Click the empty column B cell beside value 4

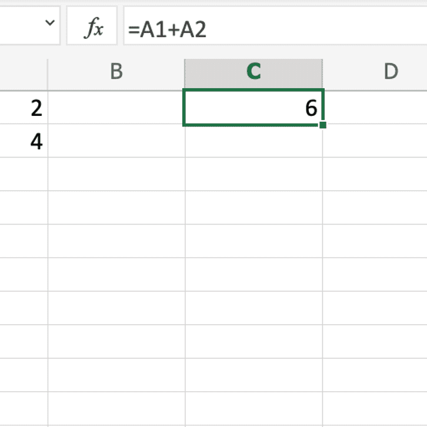pos(116,141)
